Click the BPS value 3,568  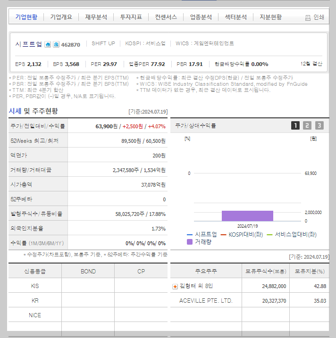click(x=72, y=64)
